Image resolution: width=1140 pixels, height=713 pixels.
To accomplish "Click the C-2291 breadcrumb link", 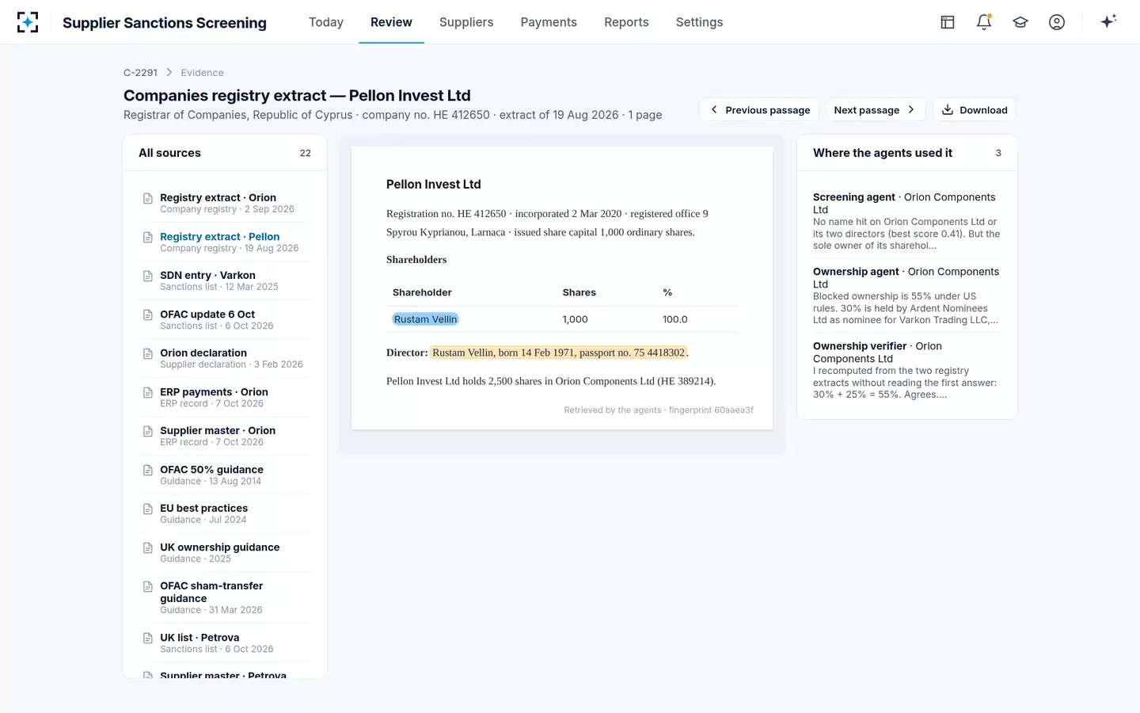I will [140, 72].
